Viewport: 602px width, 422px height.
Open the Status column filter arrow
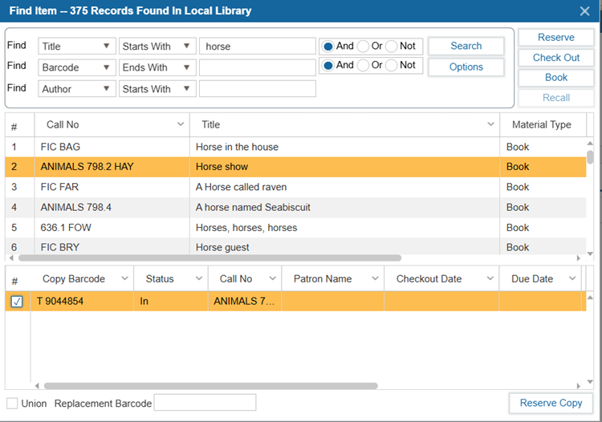tap(199, 278)
